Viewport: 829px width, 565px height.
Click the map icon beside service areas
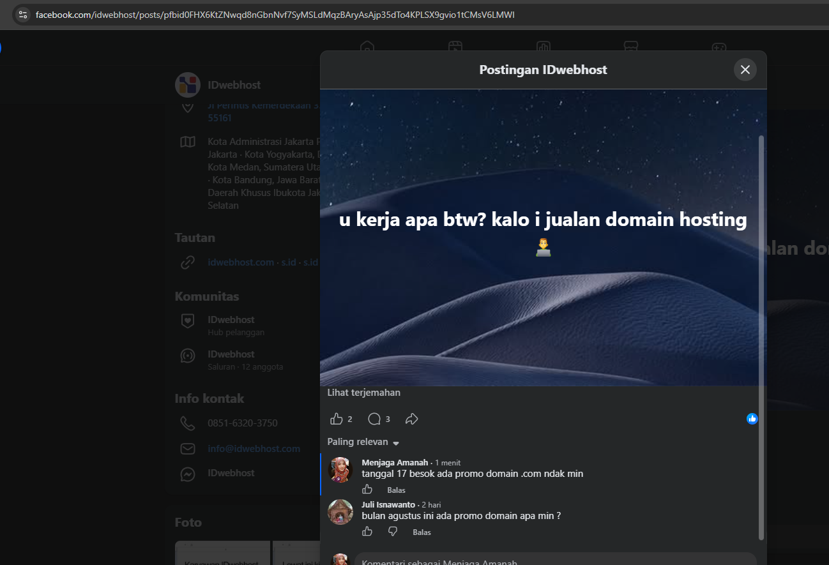[x=188, y=142]
